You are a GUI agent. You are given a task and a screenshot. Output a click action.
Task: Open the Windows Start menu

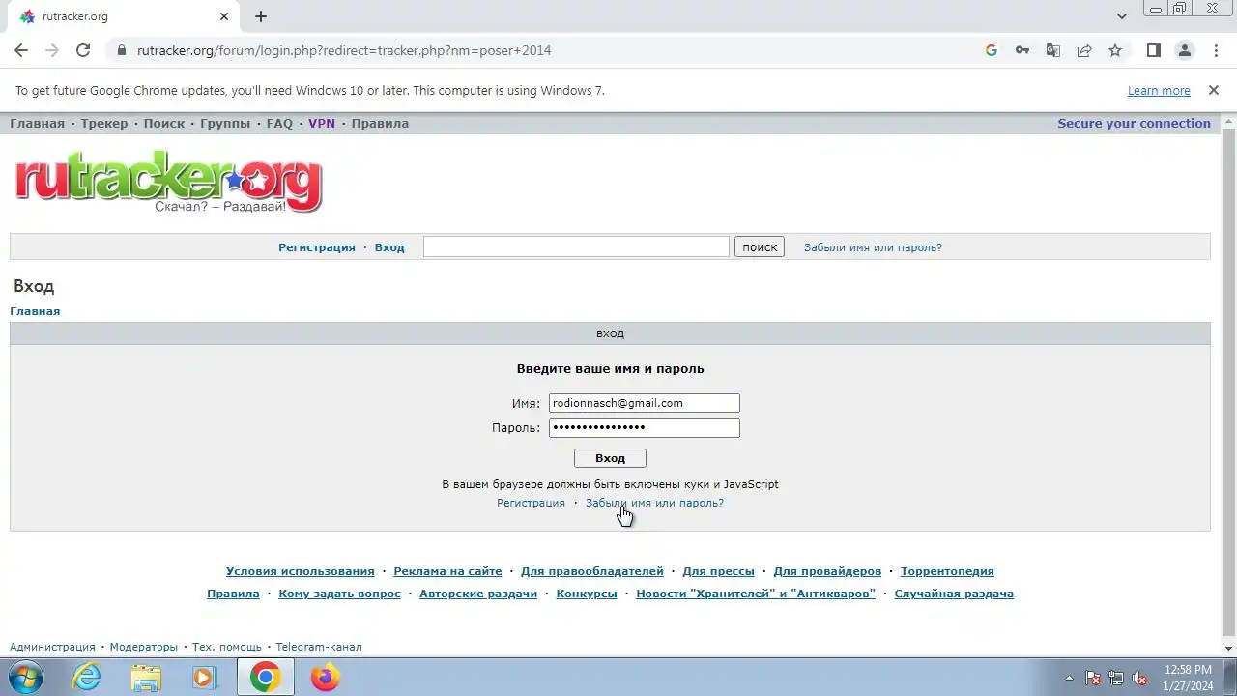coord(23,678)
